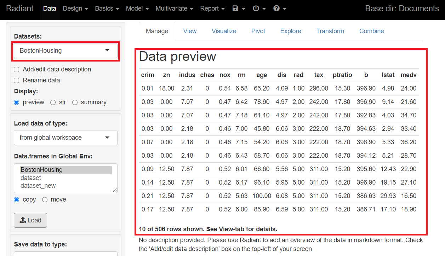
Task: Switch to the Visualize tab
Action: pos(224,31)
